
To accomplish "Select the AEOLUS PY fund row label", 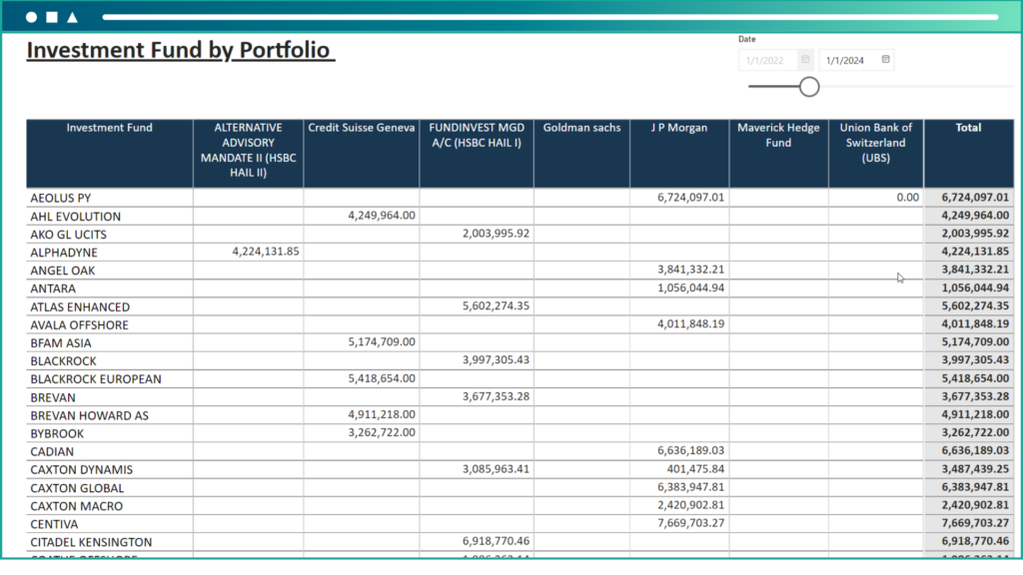I will click(x=61, y=199).
